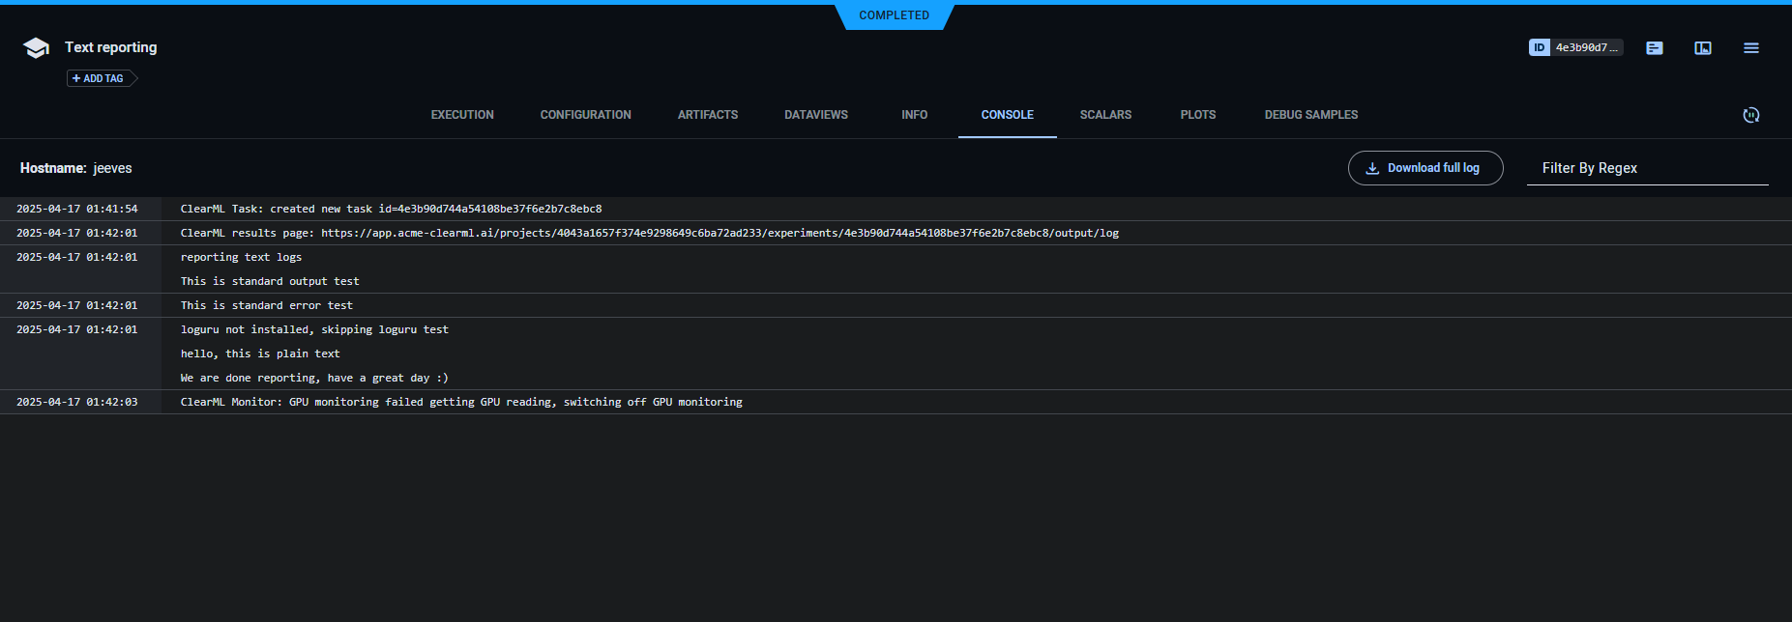Select the Dataviews tab

pyautogui.click(x=815, y=115)
